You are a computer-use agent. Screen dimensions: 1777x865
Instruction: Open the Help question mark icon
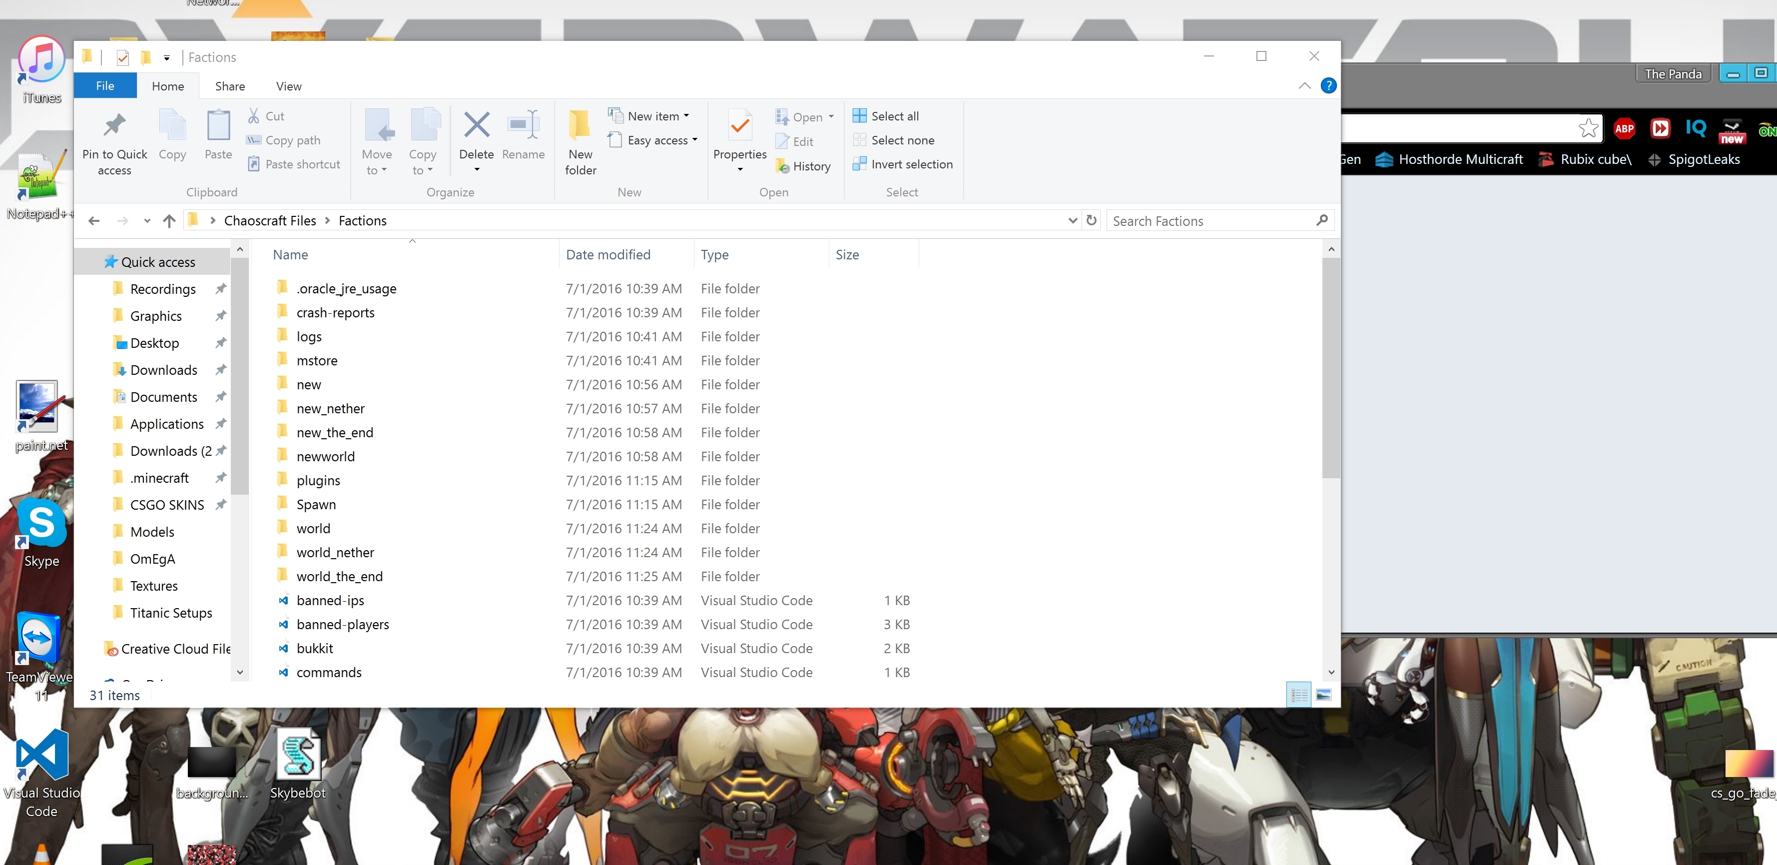click(x=1328, y=85)
